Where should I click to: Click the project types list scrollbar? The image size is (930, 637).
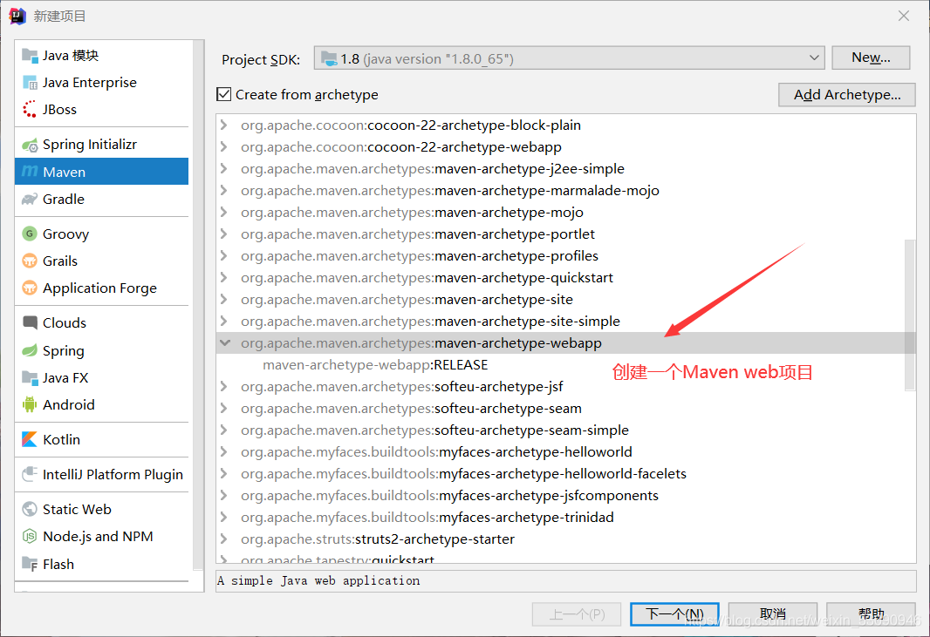click(199, 307)
